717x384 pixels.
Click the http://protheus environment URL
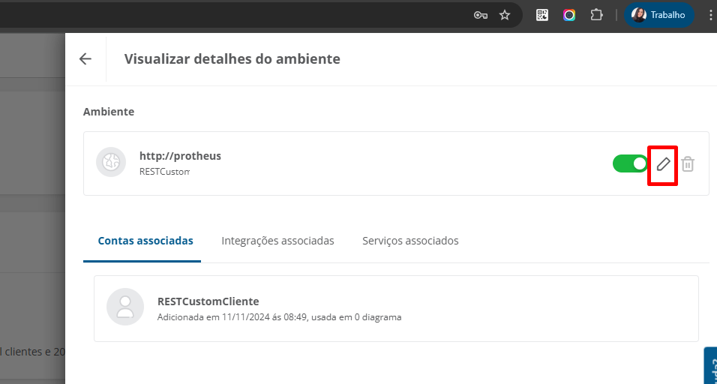point(180,156)
